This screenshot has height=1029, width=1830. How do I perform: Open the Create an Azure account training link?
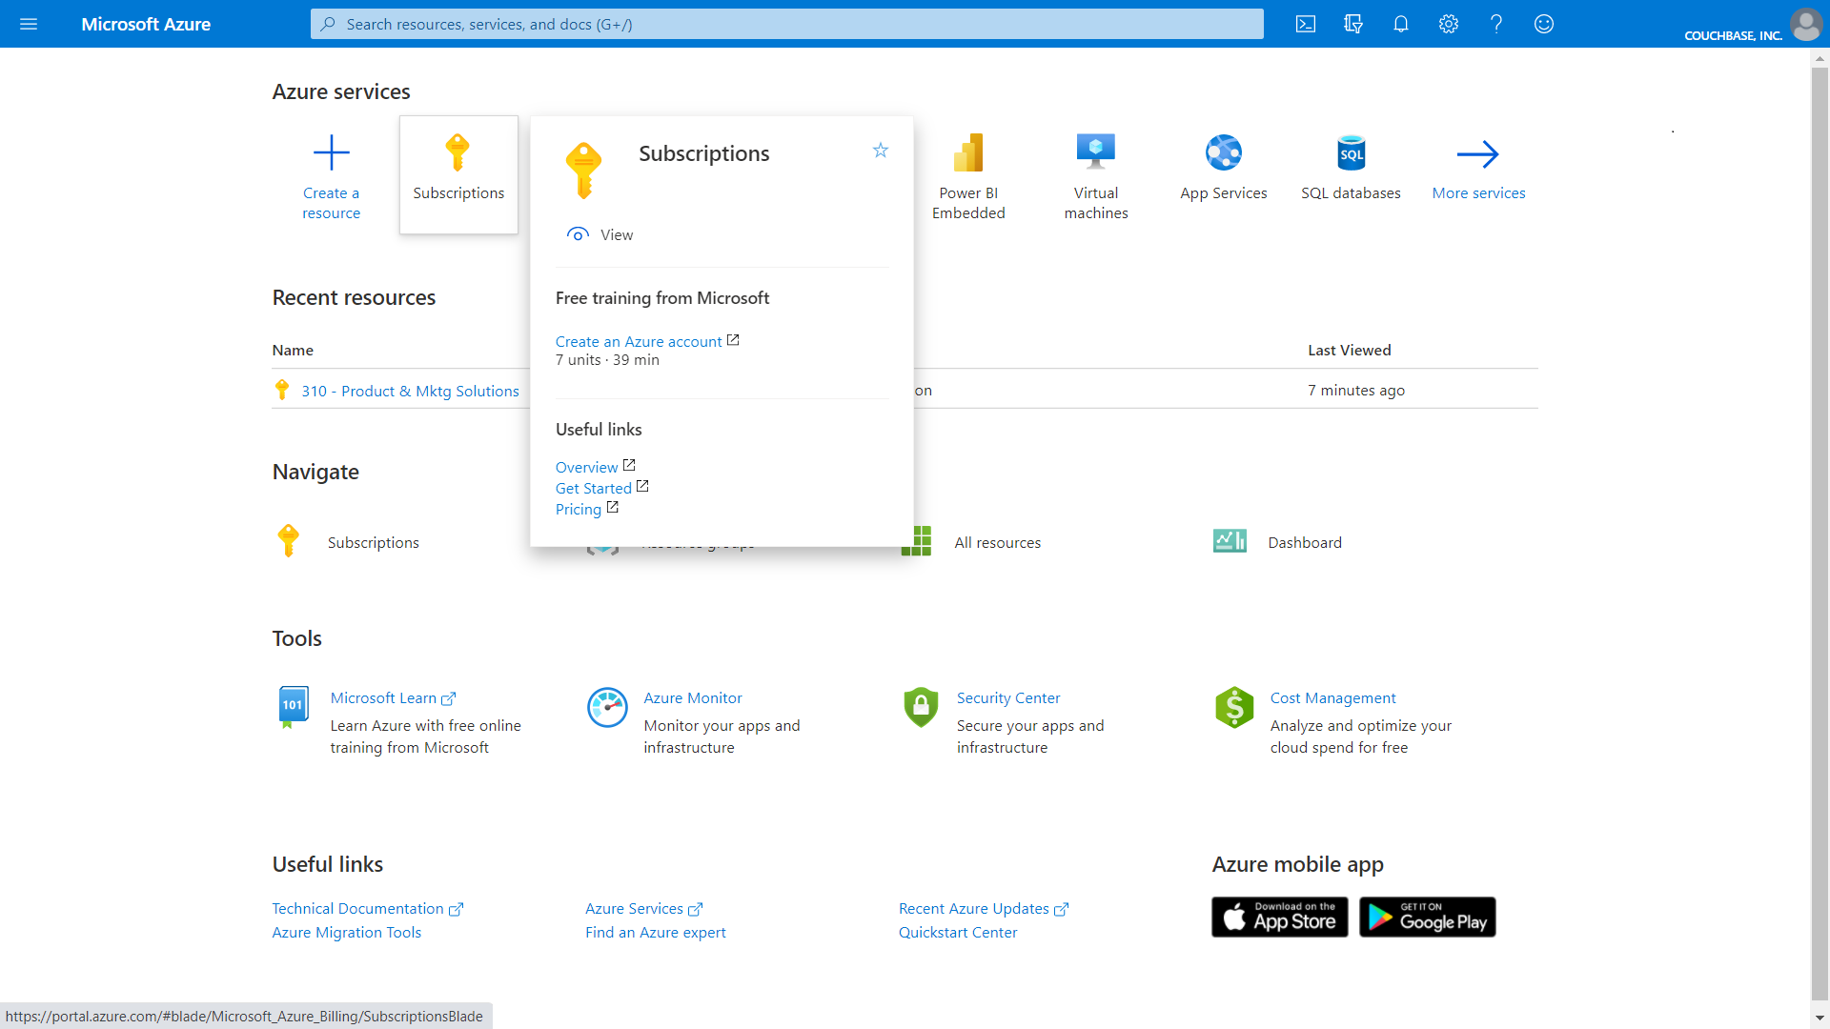640,340
